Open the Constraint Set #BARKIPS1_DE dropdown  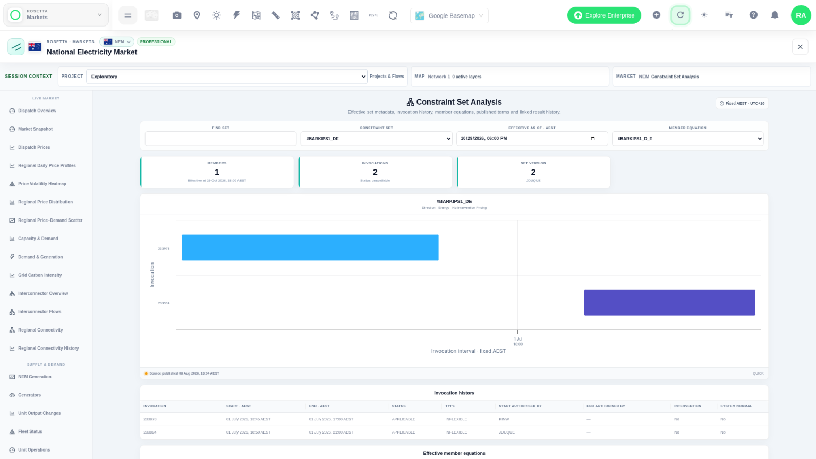tap(376, 139)
